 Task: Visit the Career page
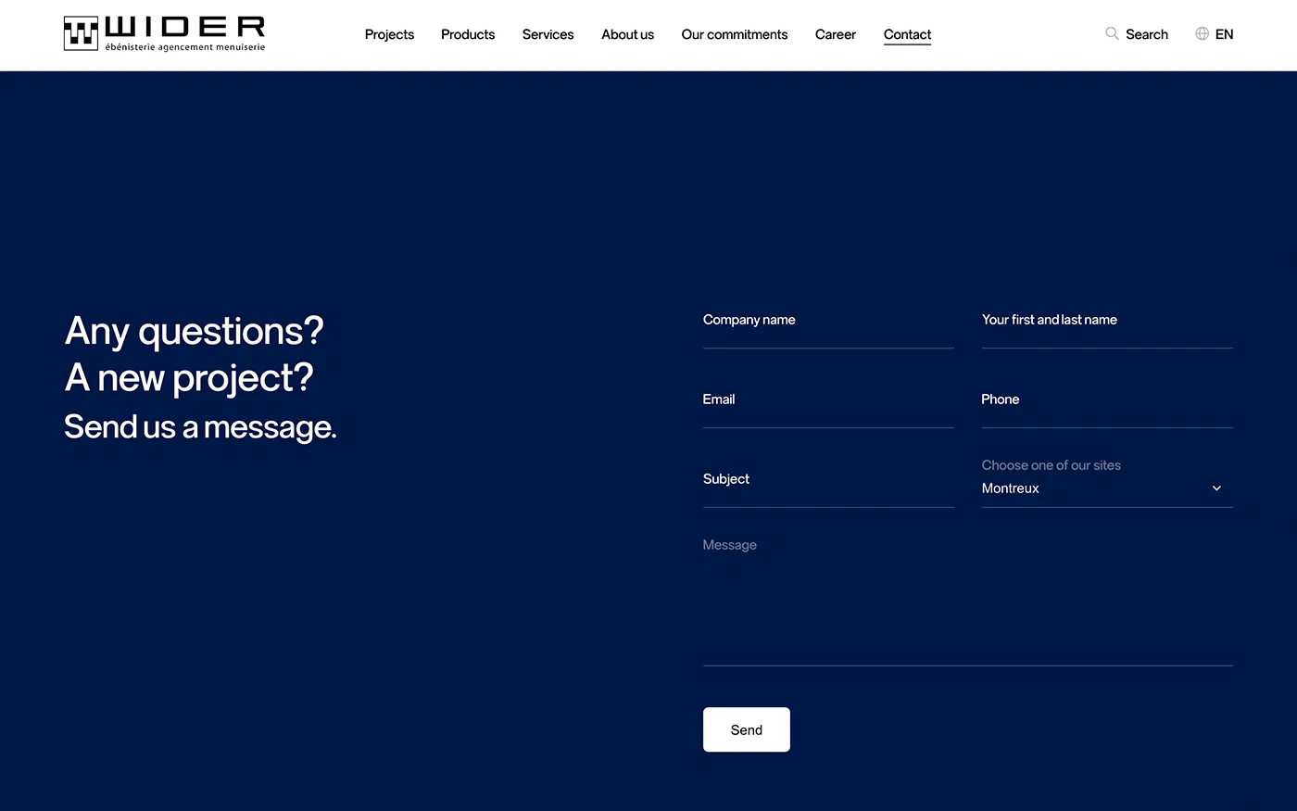[835, 34]
